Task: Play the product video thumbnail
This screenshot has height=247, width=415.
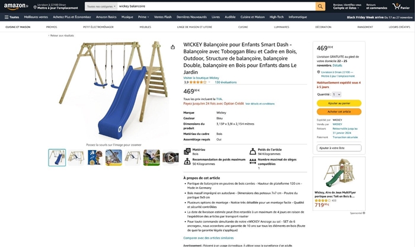Action: pyautogui.click(x=171, y=158)
